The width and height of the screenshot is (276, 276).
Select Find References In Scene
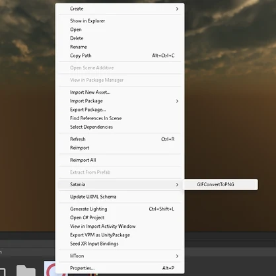(120, 118)
